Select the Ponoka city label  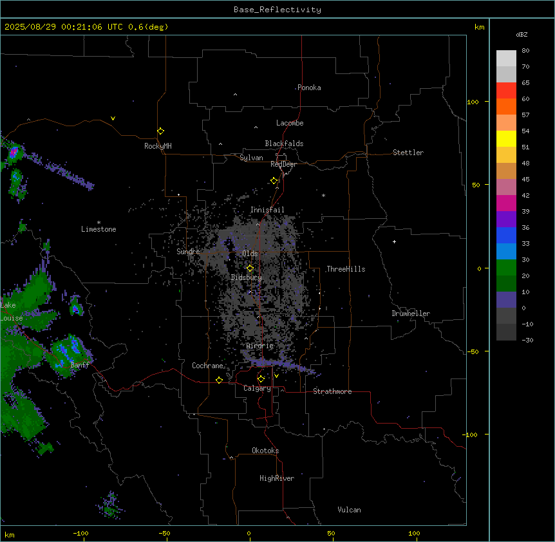(309, 88)
